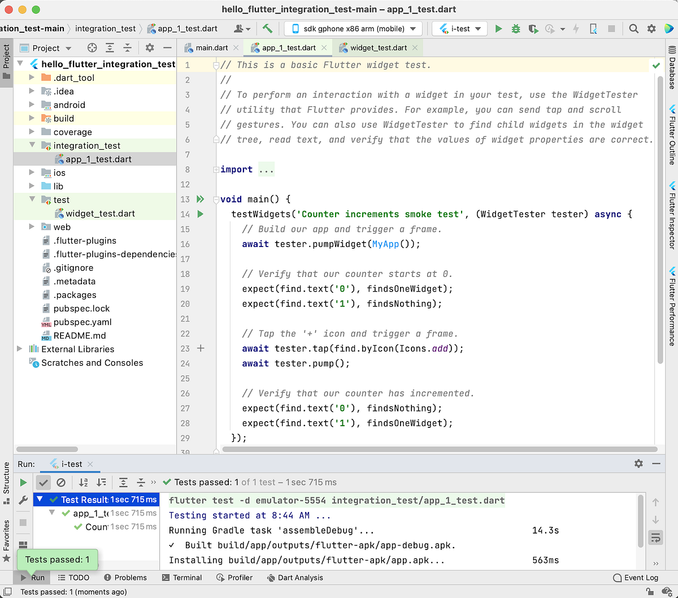Open Search Everywhere magnifier icon
This screenshot has height=598, width=678.
[634, 29]
